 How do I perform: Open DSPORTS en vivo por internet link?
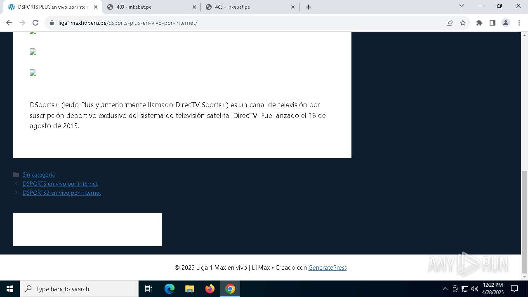(60, 184)
